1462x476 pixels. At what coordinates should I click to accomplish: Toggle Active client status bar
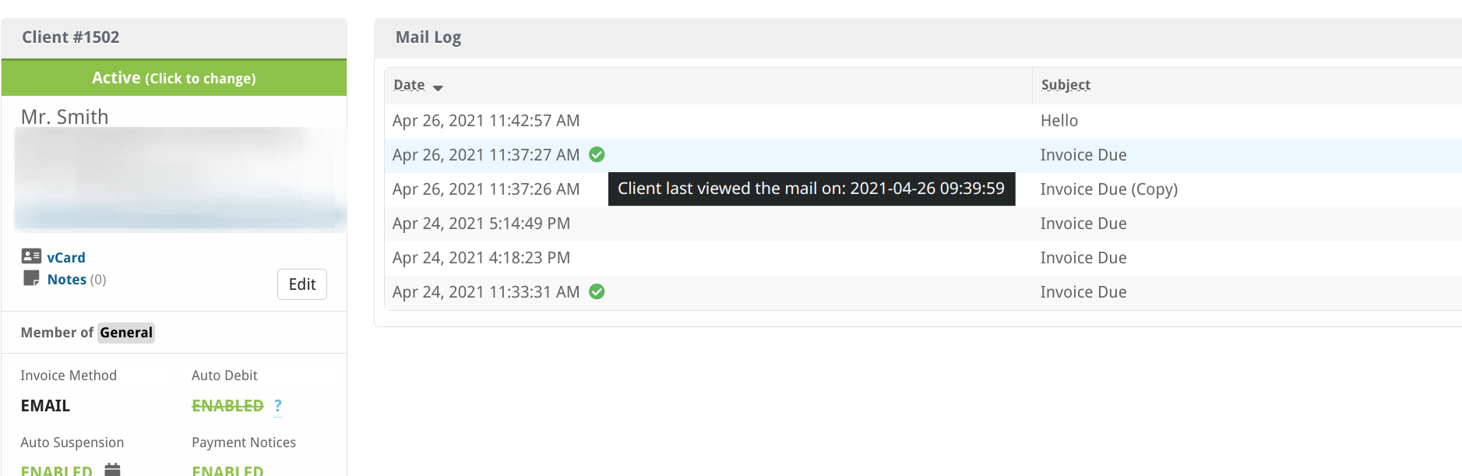point(174,78)
